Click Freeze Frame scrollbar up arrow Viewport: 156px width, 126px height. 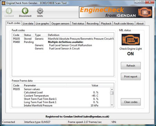112,89
